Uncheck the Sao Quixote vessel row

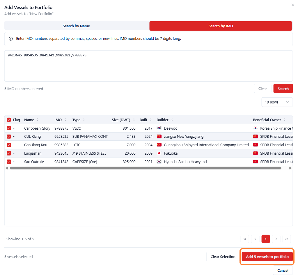(x=9, y=162)
